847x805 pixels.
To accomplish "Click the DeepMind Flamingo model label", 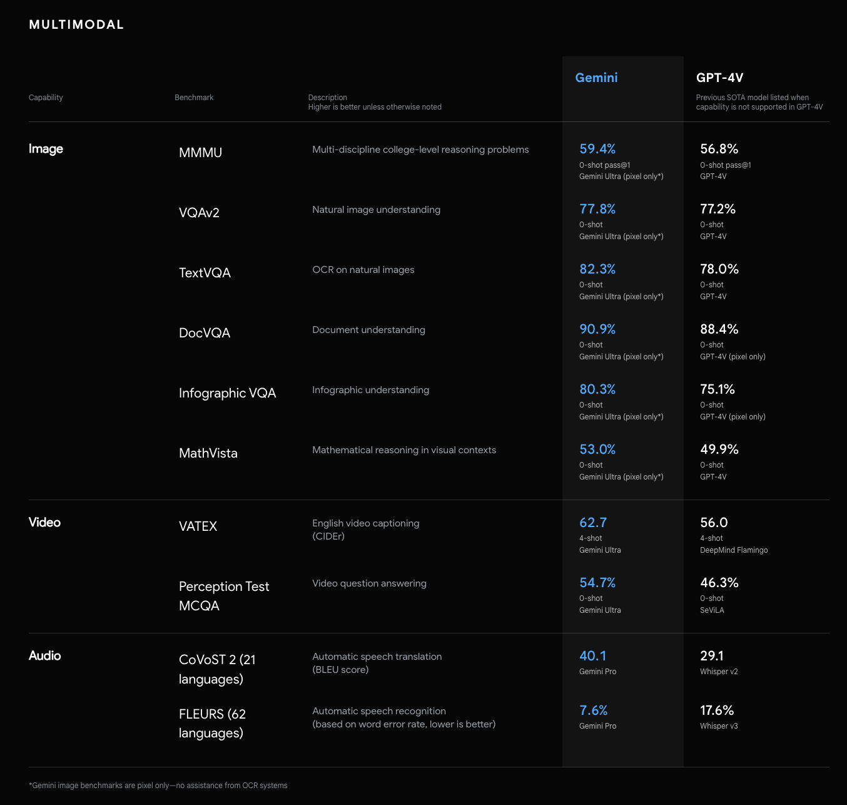I will point(734,550).
